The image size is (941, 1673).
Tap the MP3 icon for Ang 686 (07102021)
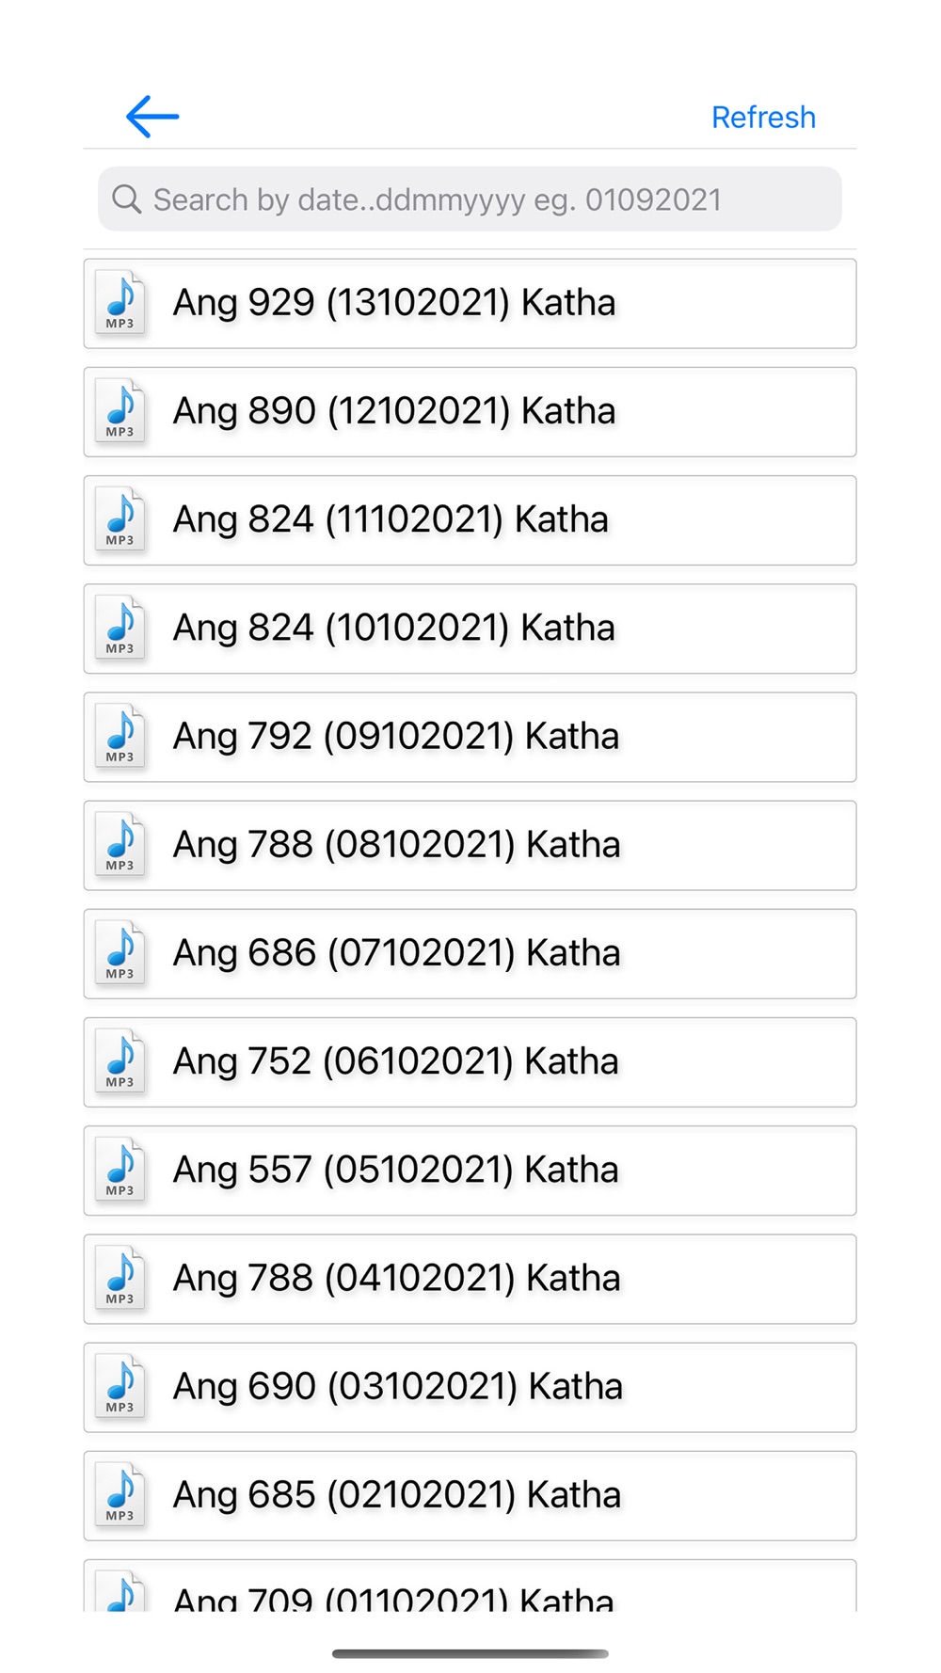pos(120,953)
